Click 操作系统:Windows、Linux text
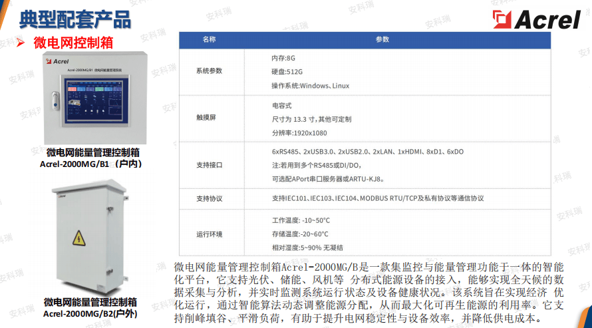Viewport: 592px width, 328px height. [311, 86]
